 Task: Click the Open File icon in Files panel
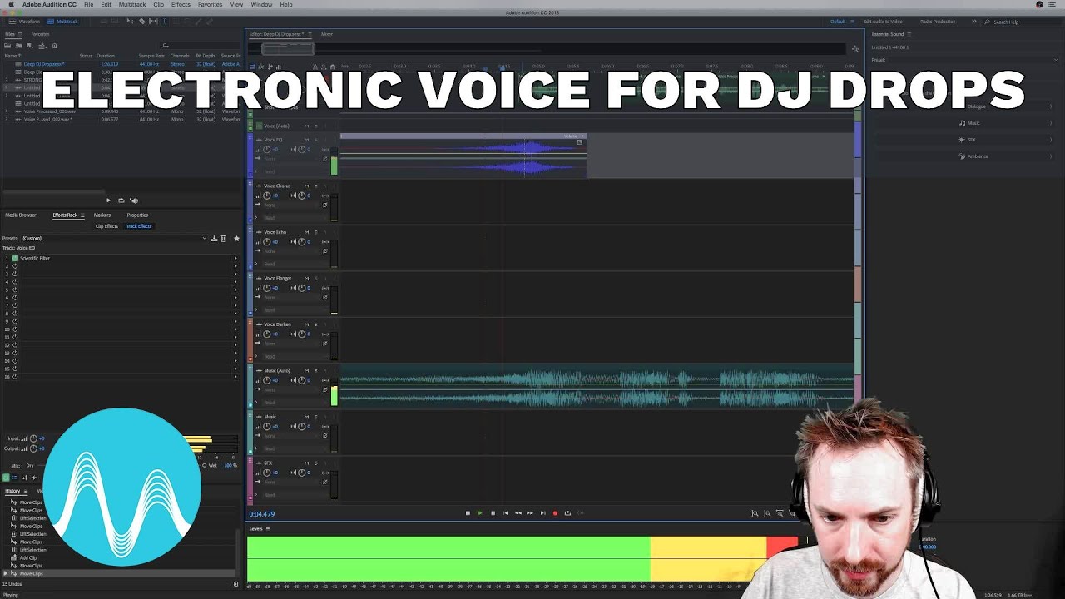(7, 46)
